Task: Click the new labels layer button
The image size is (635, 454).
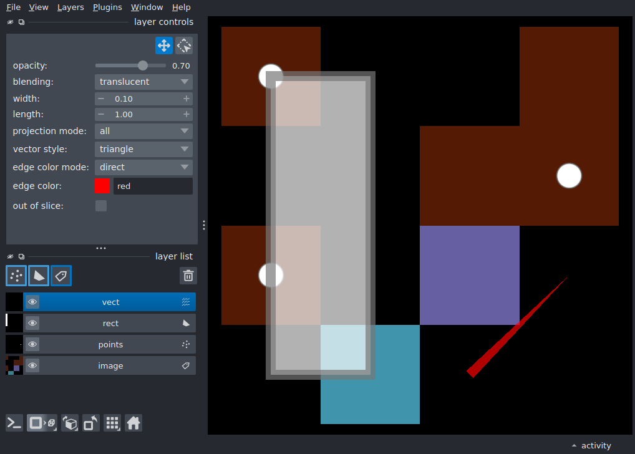Action: click(x=61, y=276)
